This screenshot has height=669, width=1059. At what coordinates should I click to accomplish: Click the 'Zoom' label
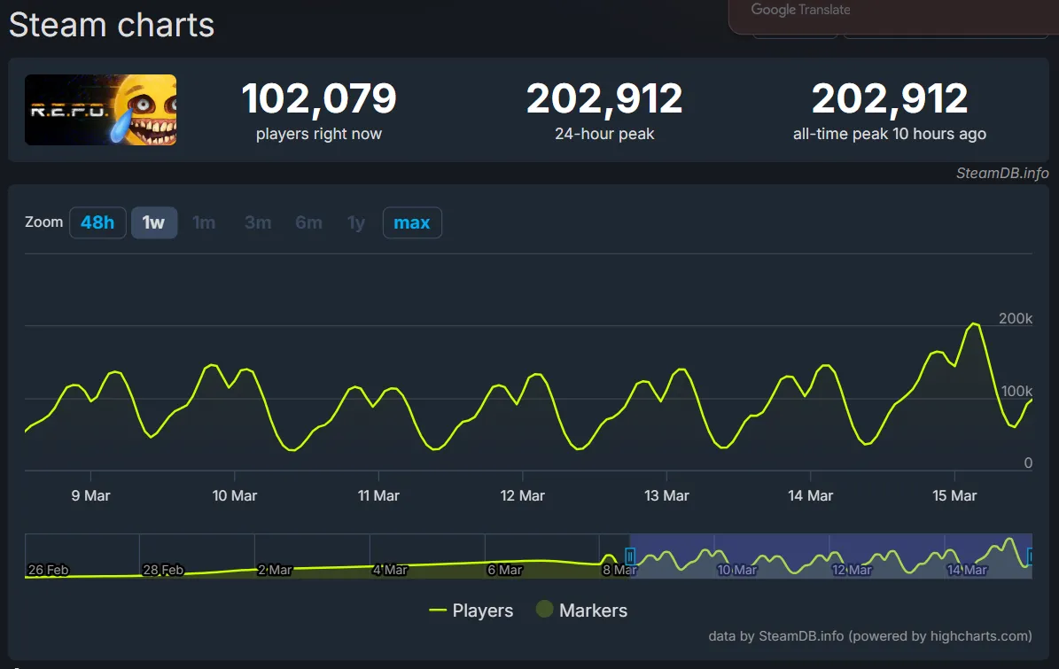[44, 222]
